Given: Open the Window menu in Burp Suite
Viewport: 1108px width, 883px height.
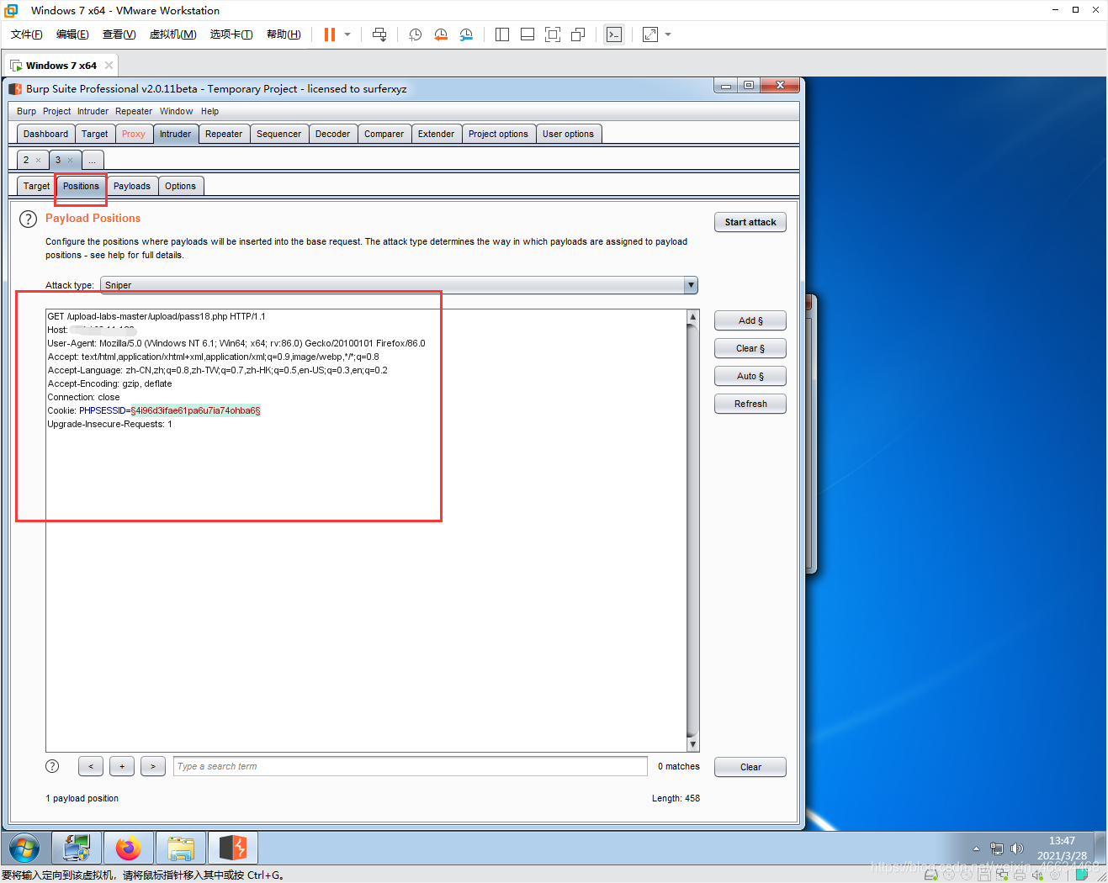Looking at the screenshot, I should [176, 111].
